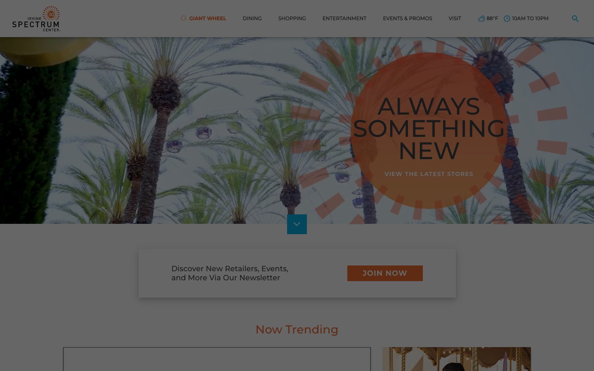Click the Join Now newsletter button
Screen dimensions: 594x371
click(385, 273)
